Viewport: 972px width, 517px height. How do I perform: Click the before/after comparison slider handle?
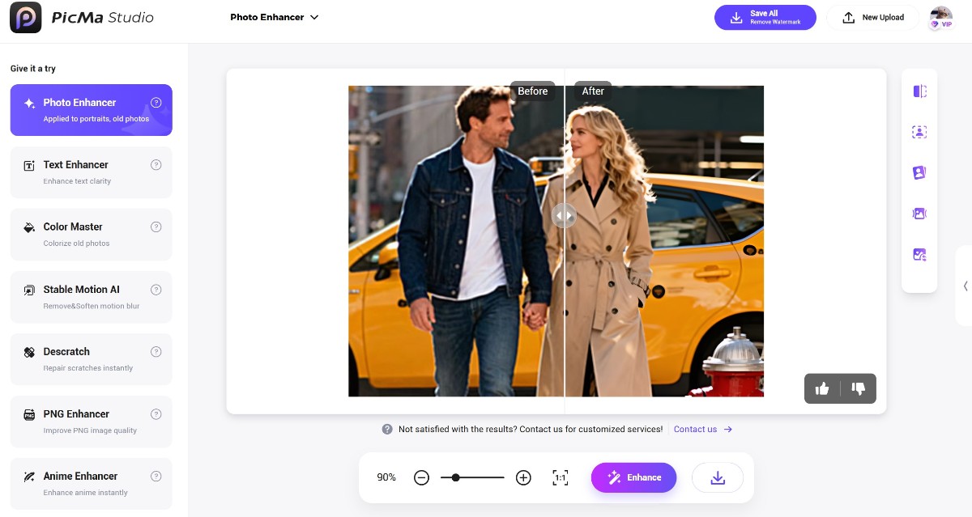pos(564,216)
